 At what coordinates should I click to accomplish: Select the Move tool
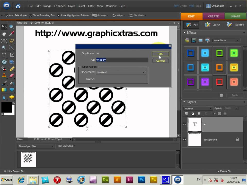tap(4, 27)
